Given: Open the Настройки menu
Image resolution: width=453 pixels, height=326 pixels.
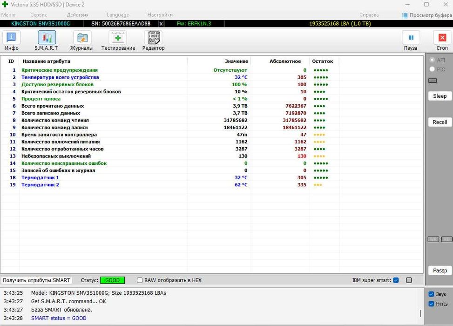Looking at the screenshot, I should [160, 15].
